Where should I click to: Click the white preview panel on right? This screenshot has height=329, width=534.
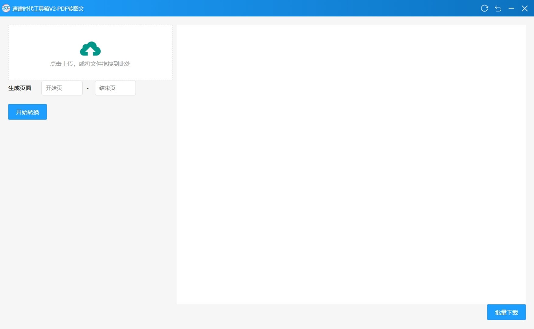click(x=351, y=164)
